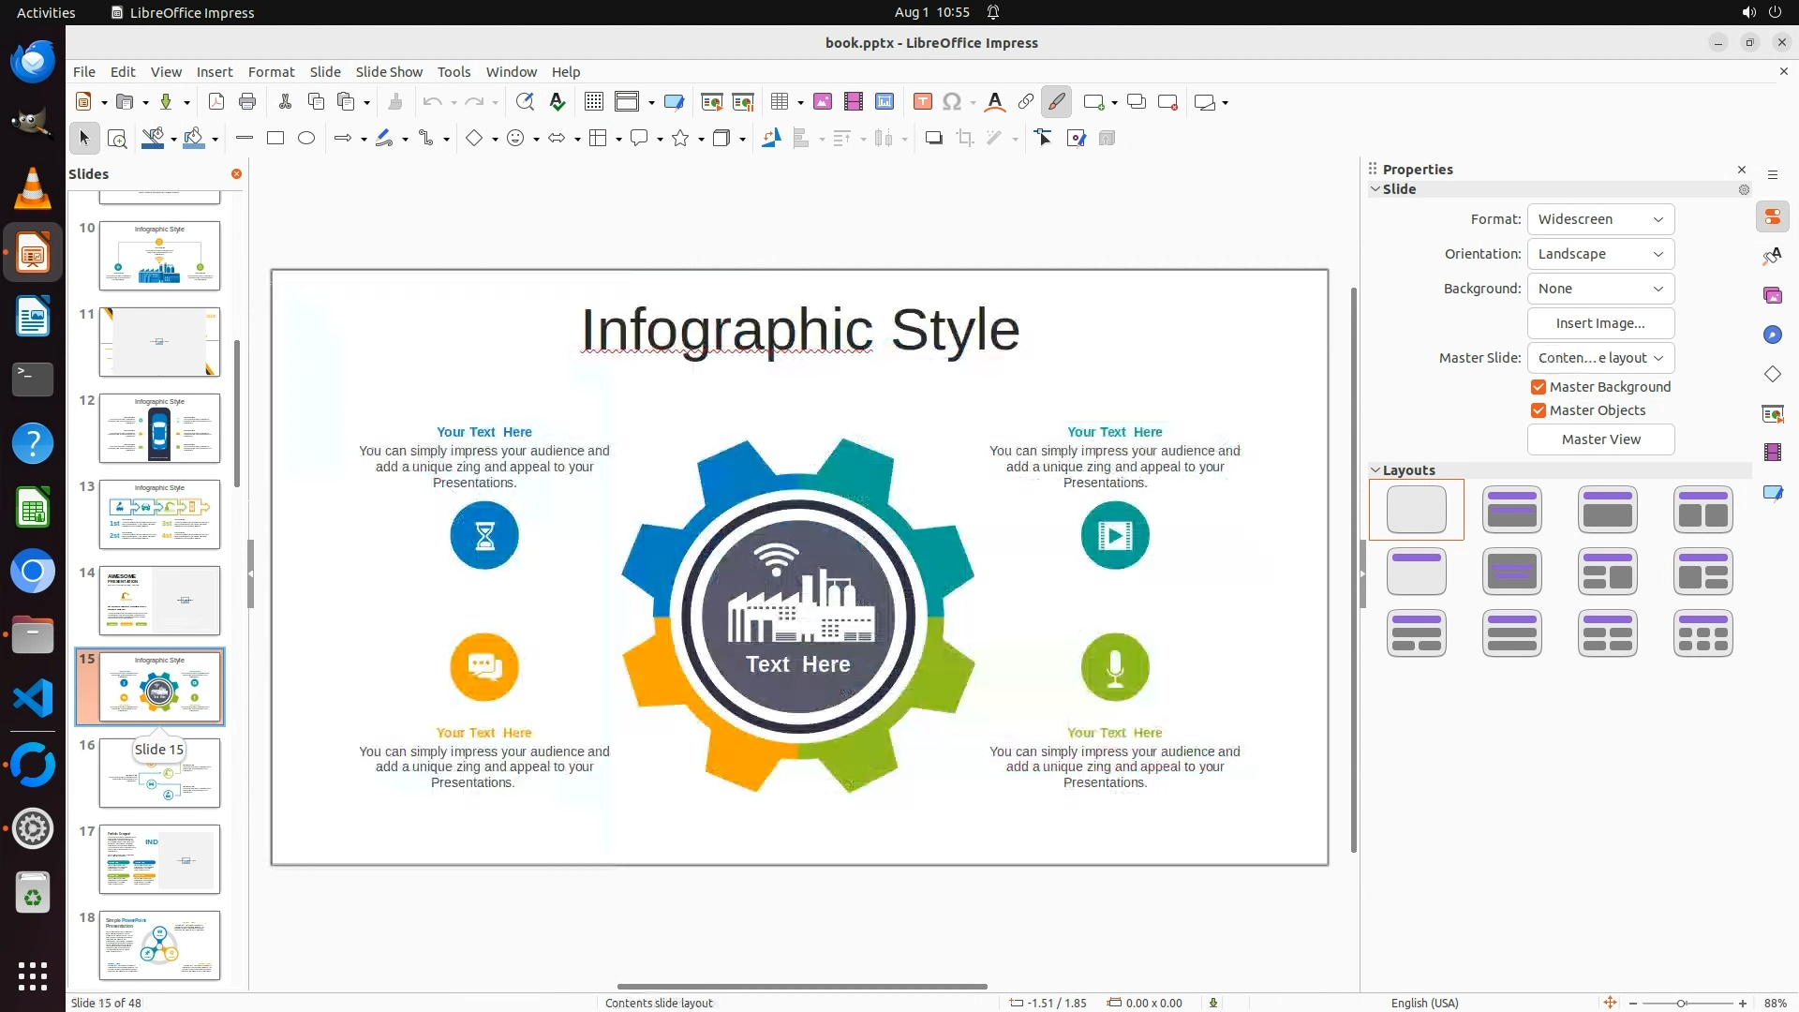Click the Insert Text Box icon
Screen dimensions: 1799x1012
tap(922, 102)
